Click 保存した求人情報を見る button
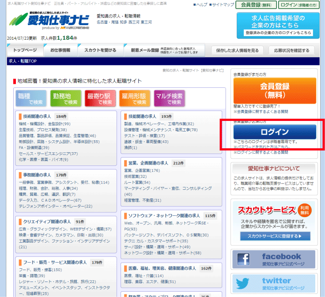The image size is (325, 297). pos(238,50)
